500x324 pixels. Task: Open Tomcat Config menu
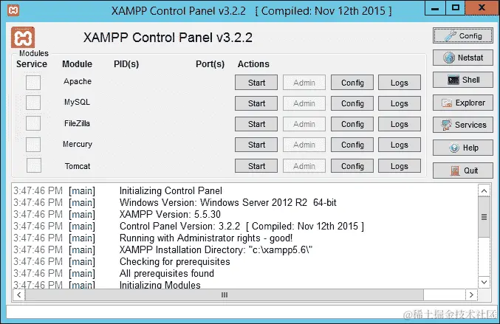coord(352,166)
